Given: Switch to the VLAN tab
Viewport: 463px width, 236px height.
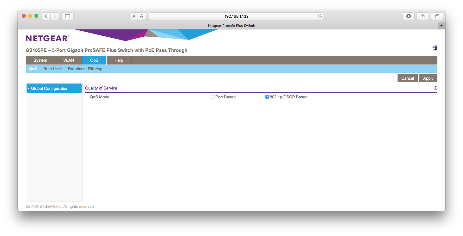Looking at the screenshot, I should pos(69,60).
